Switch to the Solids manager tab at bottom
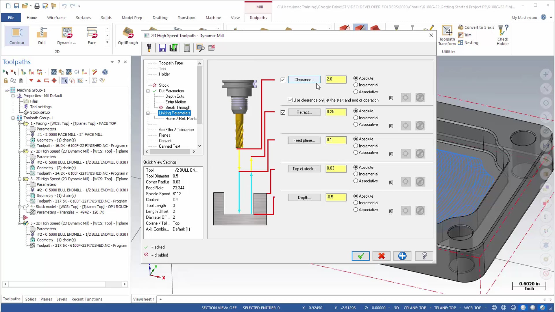The width and height of the screenshot is (555, 312). coord(31,299)
